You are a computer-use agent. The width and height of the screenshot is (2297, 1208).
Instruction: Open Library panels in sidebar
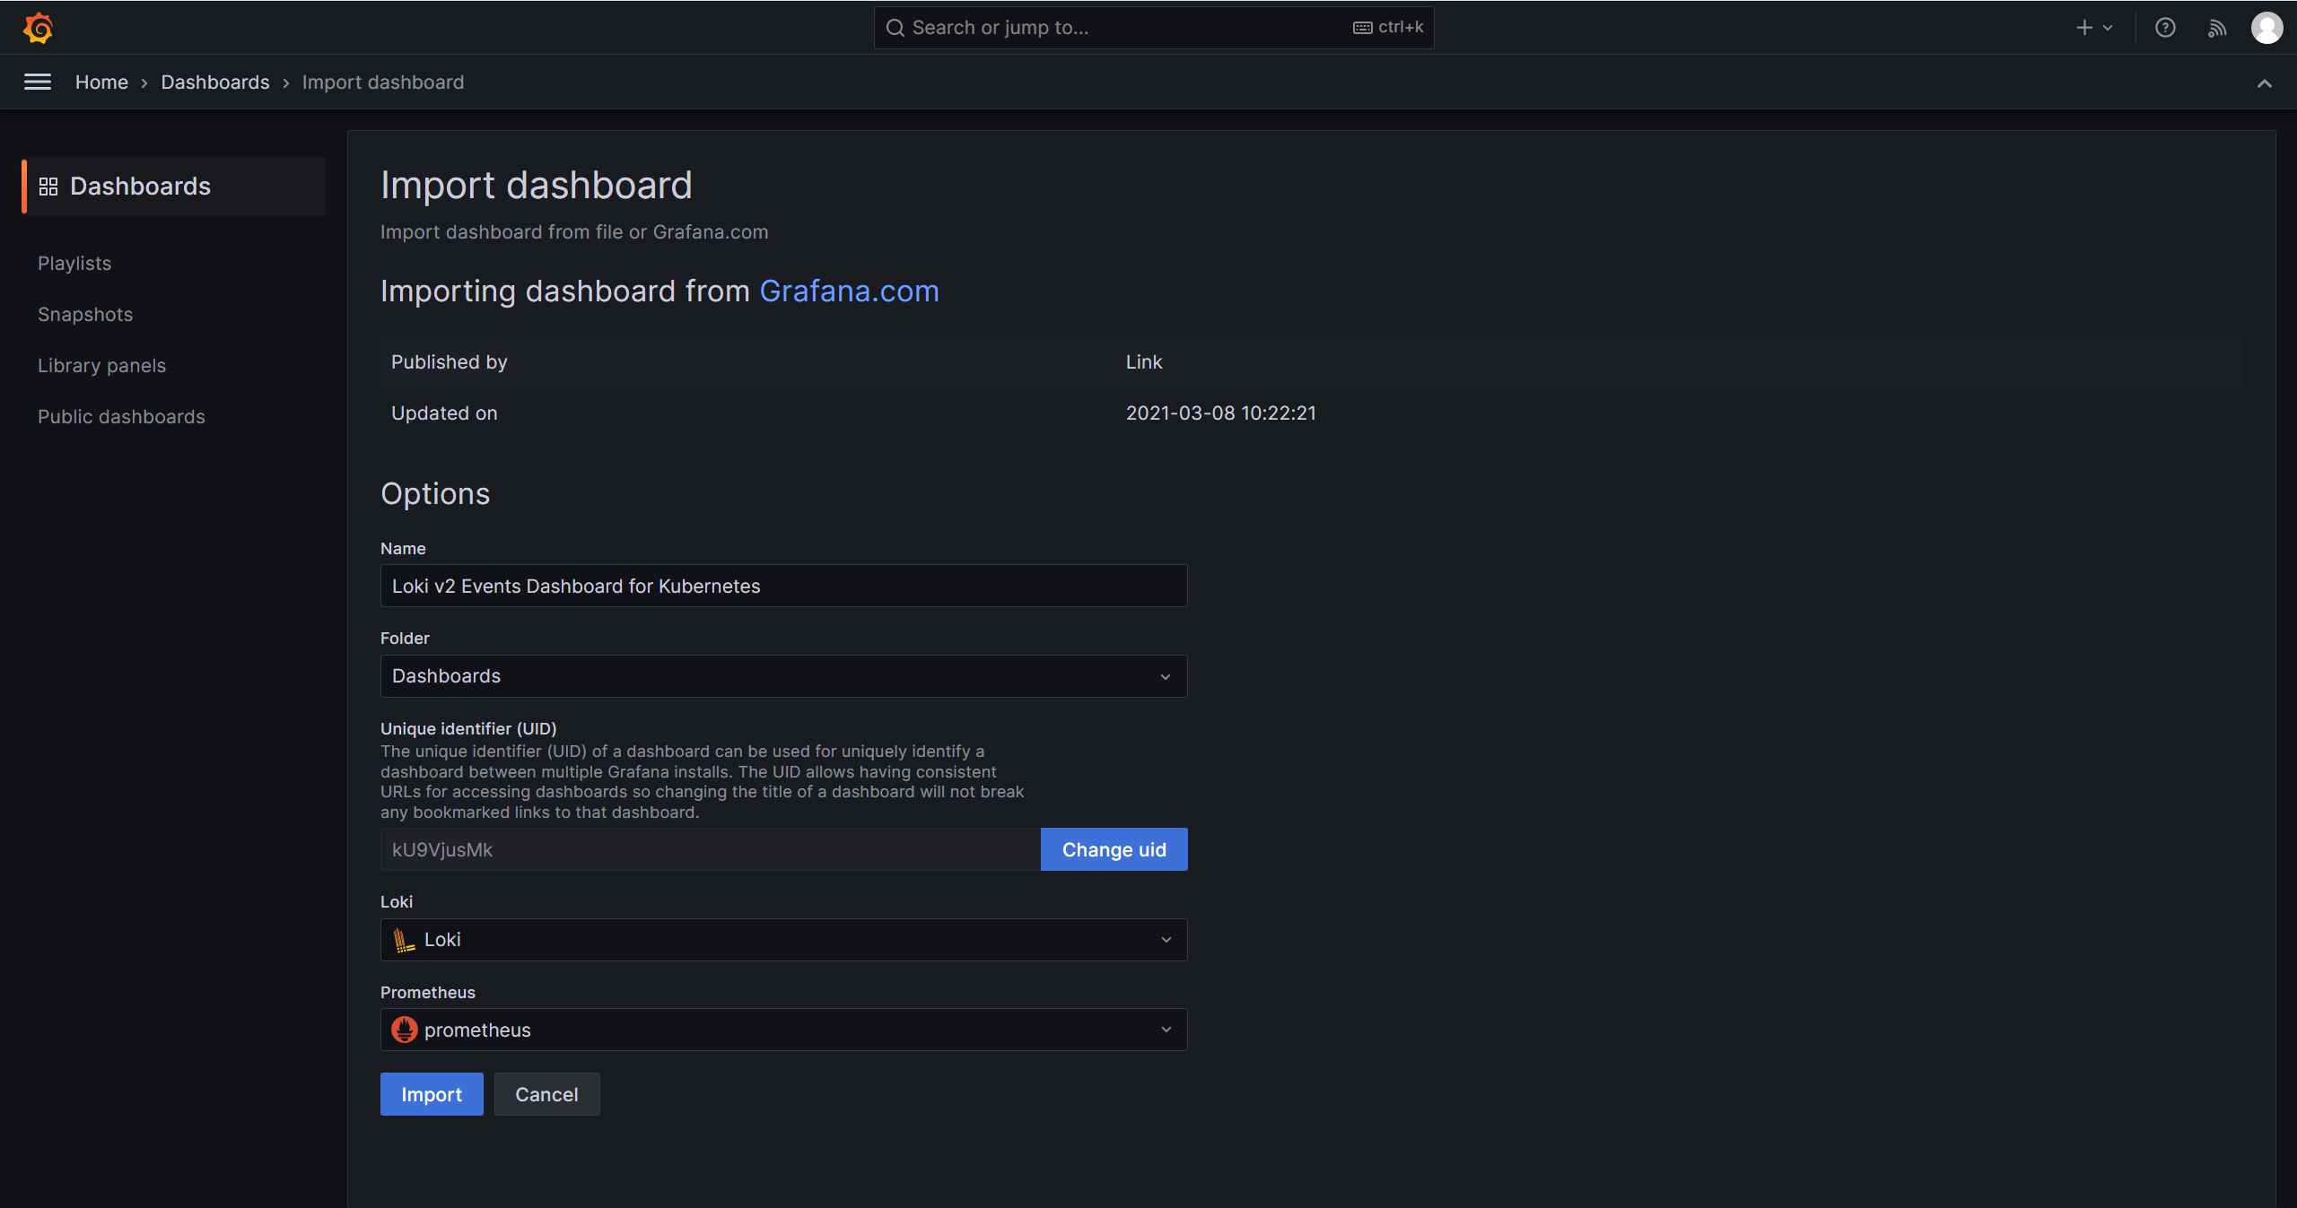101,366
